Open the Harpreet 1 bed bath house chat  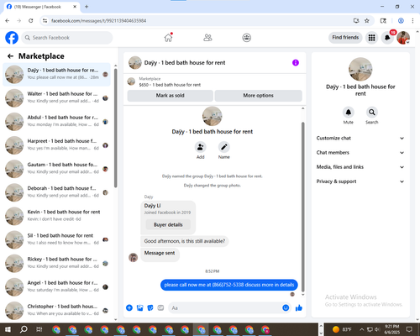(x=56, y=145)
